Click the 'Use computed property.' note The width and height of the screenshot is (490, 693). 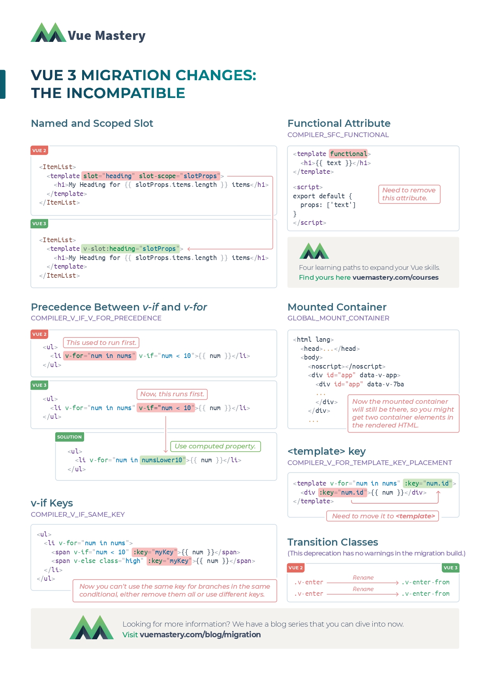[215, 446]
